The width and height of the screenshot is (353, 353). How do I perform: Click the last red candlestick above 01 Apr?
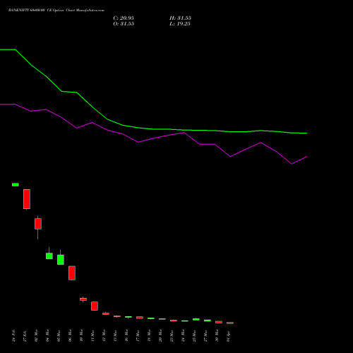[230, 323]
